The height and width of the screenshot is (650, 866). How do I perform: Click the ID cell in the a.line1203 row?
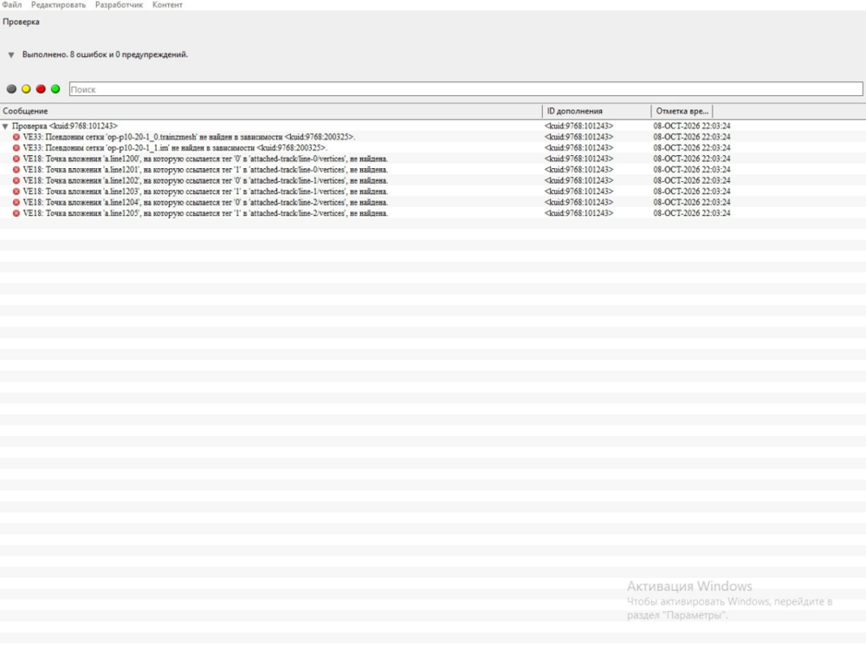[x=578, y=192]
